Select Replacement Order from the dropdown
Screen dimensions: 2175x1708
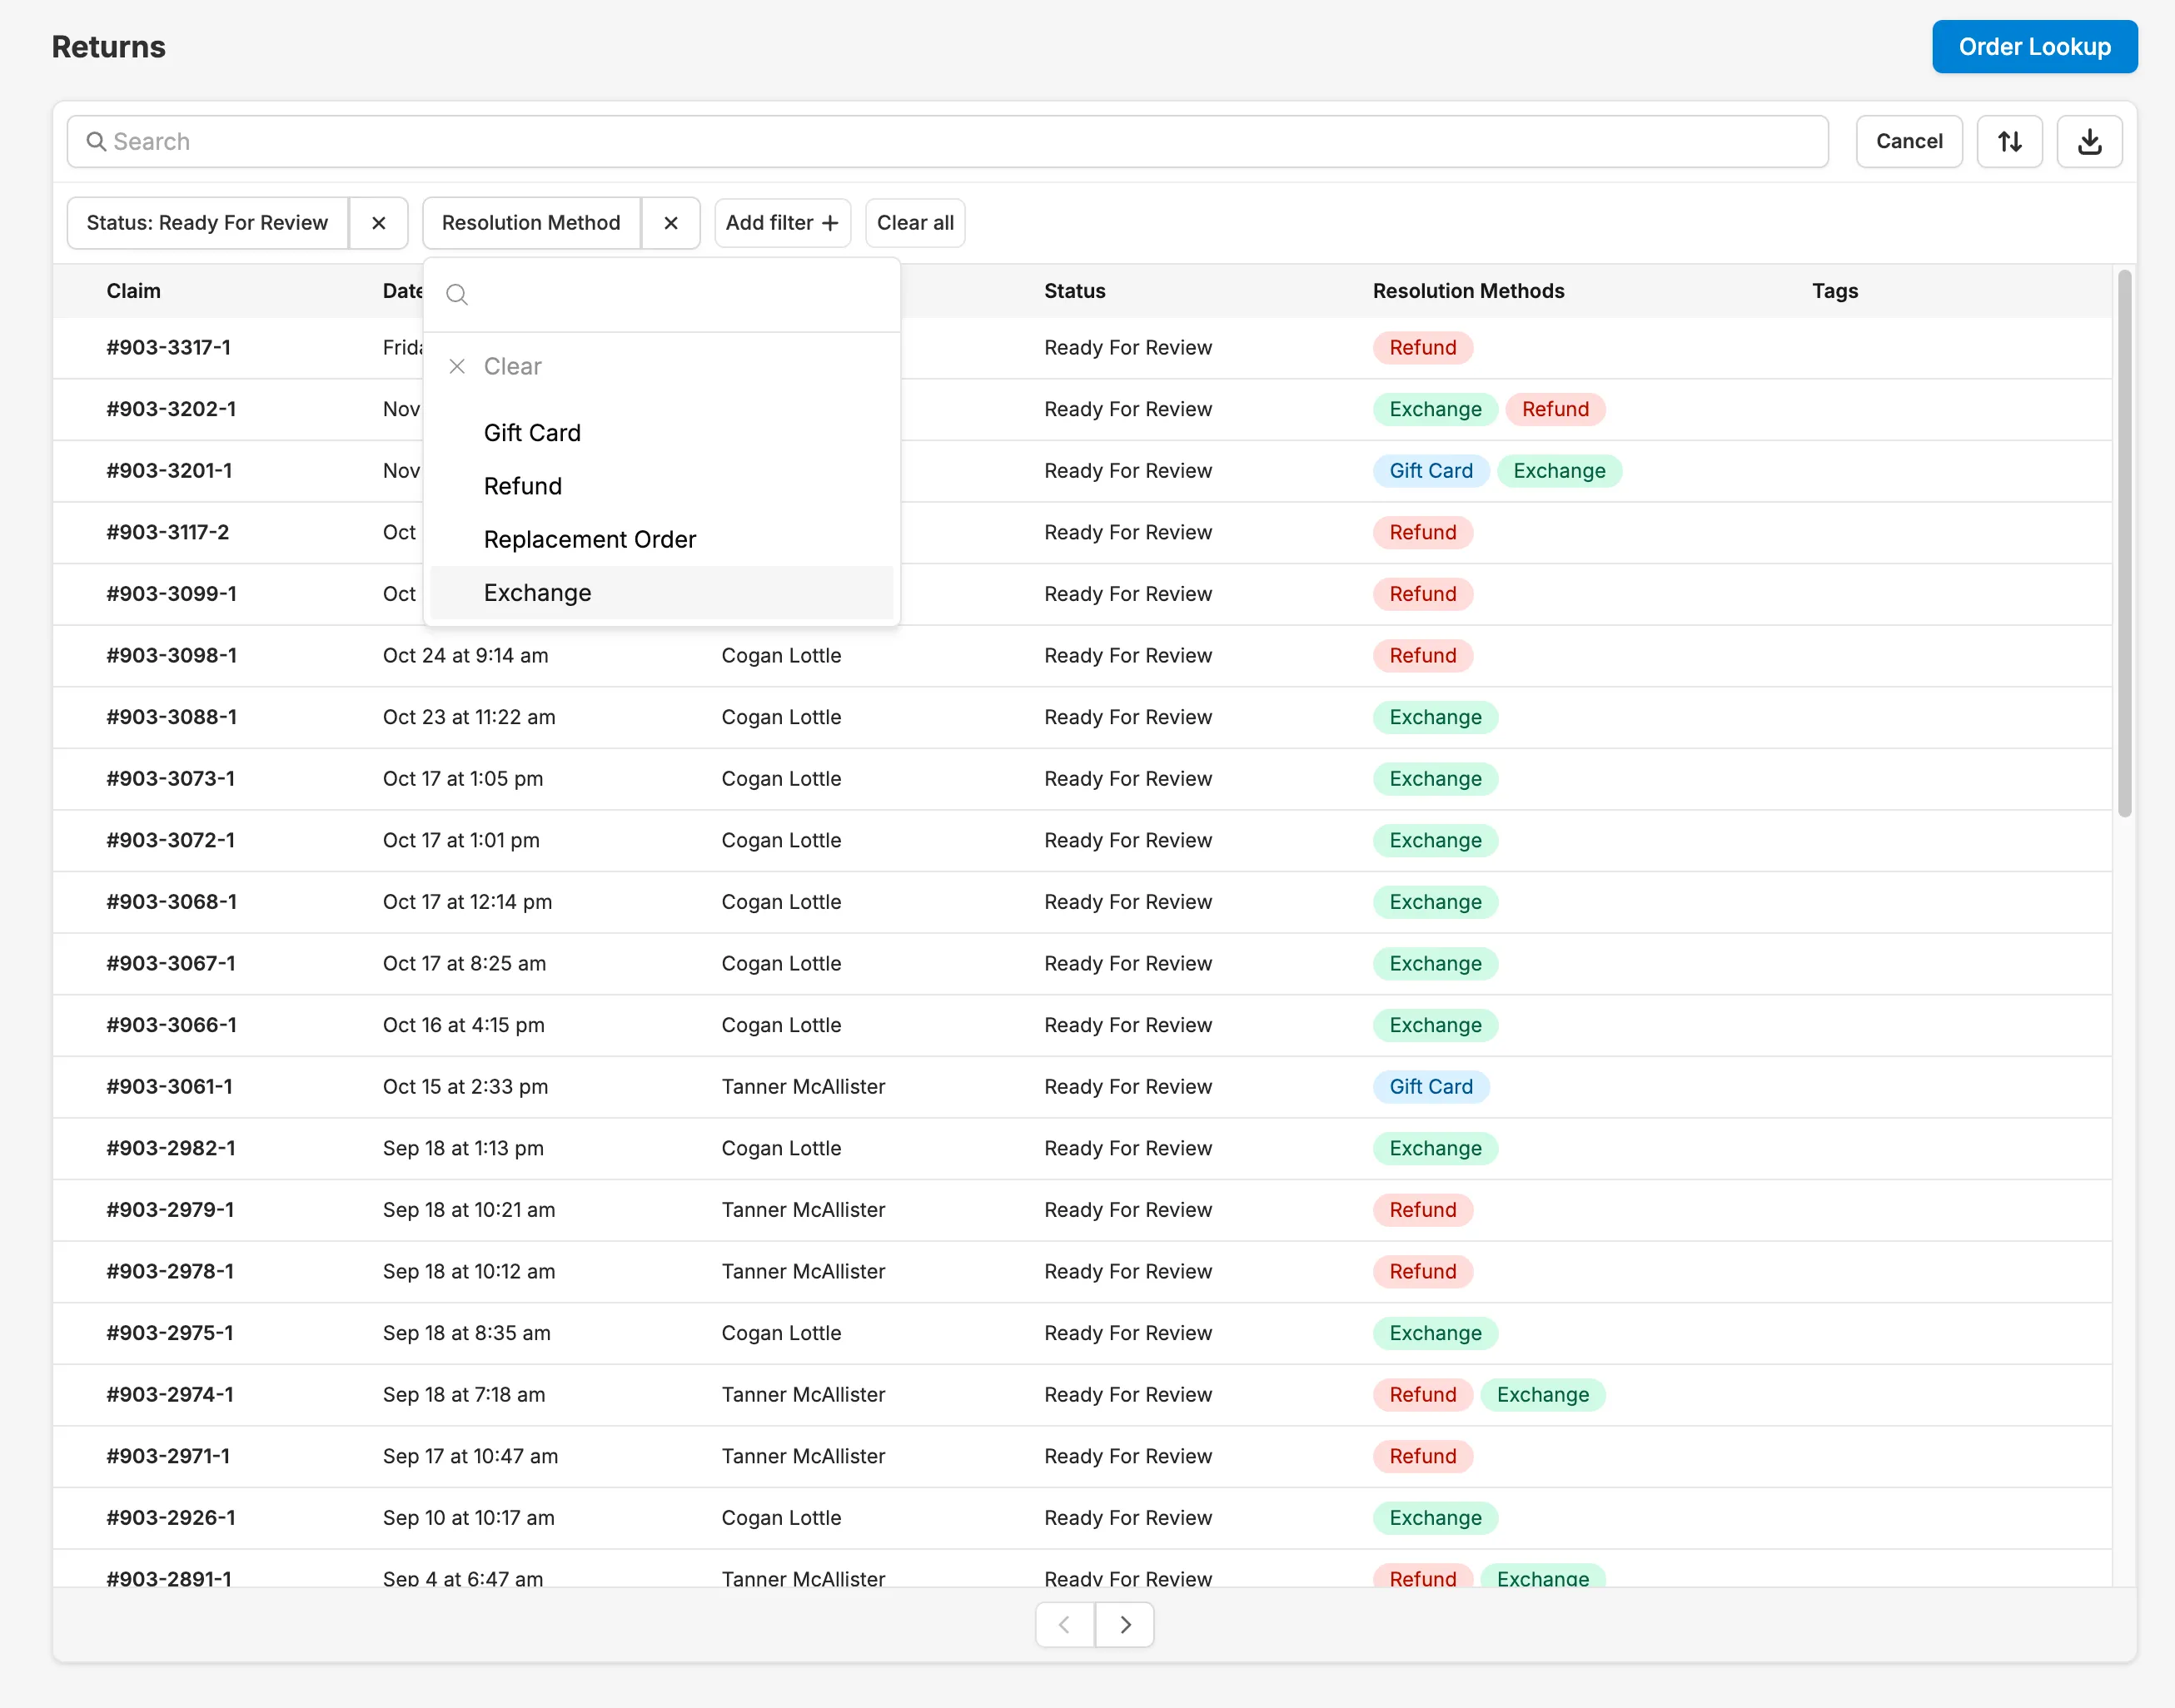(x=590, y=538)
